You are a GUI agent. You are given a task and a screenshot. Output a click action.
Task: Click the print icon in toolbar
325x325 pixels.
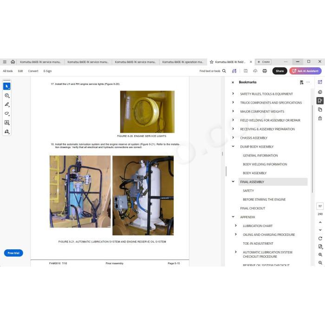pos(265,71)
